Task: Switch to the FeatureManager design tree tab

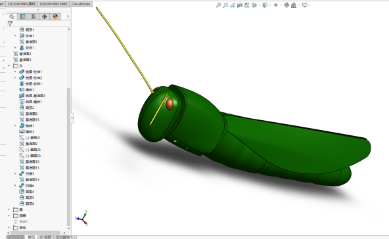Action: pyautogui.click(x=12, y=16)
